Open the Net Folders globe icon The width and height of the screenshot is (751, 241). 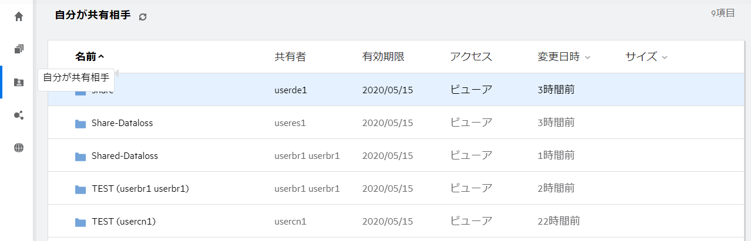point(19,148)
